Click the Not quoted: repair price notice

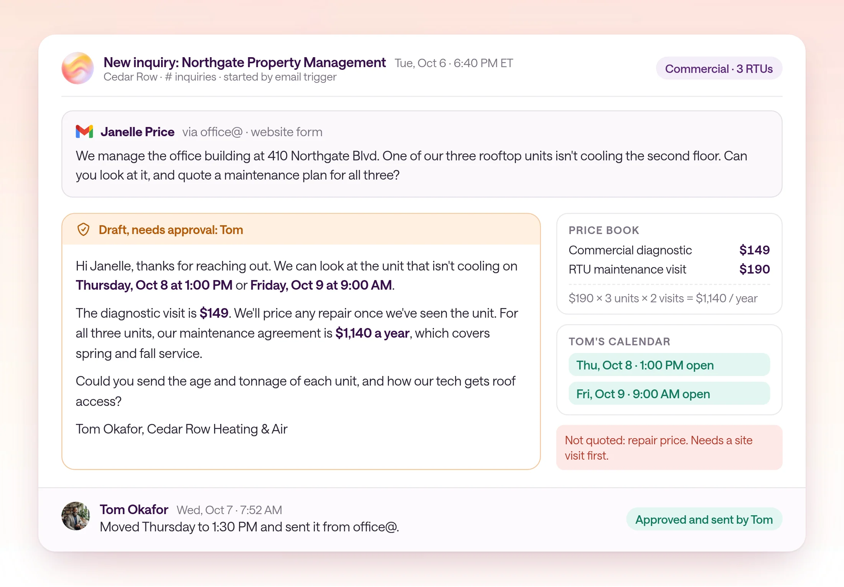(669, 447)
